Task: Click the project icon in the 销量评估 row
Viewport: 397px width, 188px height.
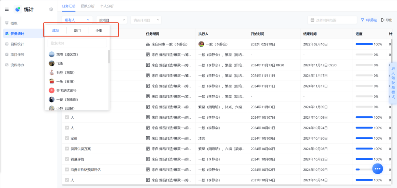Action: tap(148, 159)
